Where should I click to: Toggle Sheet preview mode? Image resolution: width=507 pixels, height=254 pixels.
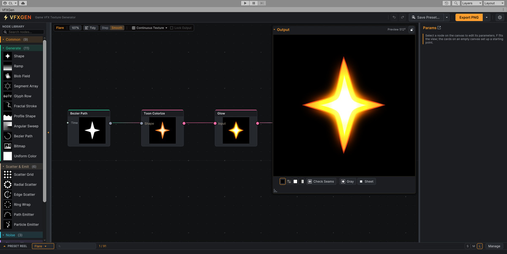click(x=366, y=182)
